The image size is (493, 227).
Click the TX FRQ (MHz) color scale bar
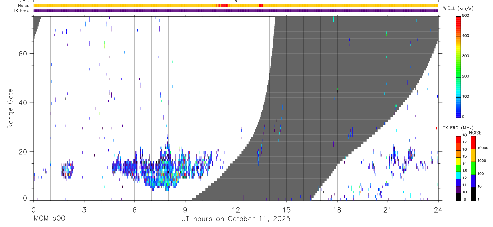coord(458,168)
